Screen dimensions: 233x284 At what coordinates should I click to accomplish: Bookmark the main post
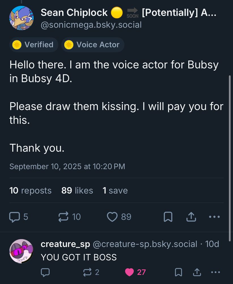pyautogui.click(x=168, y=217)
